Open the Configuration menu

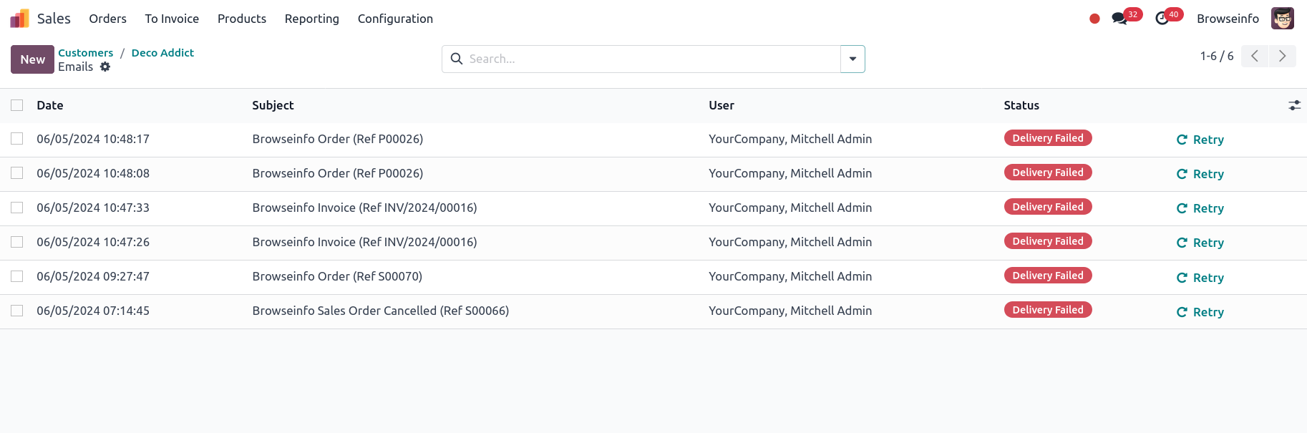395,19
